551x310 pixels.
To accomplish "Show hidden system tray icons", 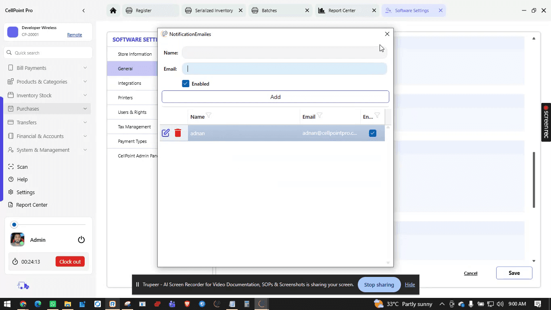I will tap(442, 304).
